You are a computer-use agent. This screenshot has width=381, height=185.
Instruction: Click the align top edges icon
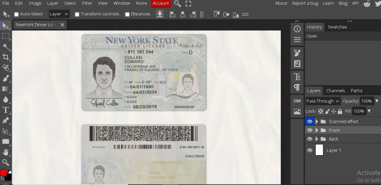[217, 14]
